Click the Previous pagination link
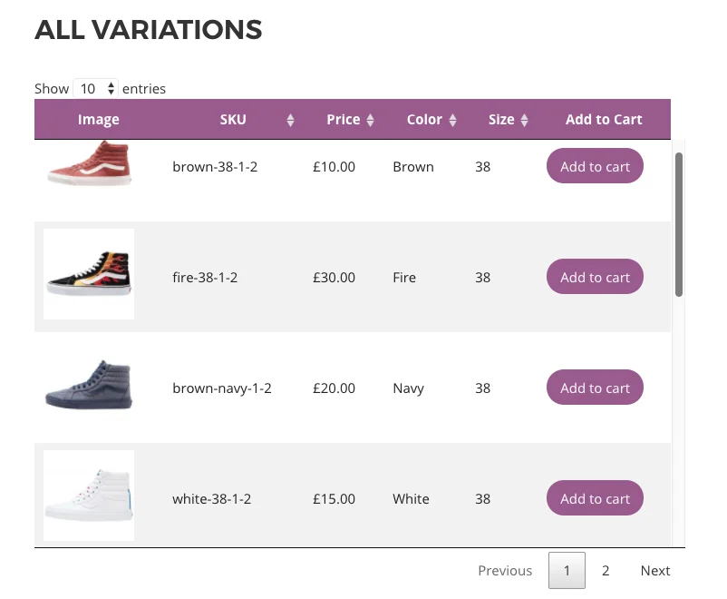727x599 pixels. [x=505, y=570]
